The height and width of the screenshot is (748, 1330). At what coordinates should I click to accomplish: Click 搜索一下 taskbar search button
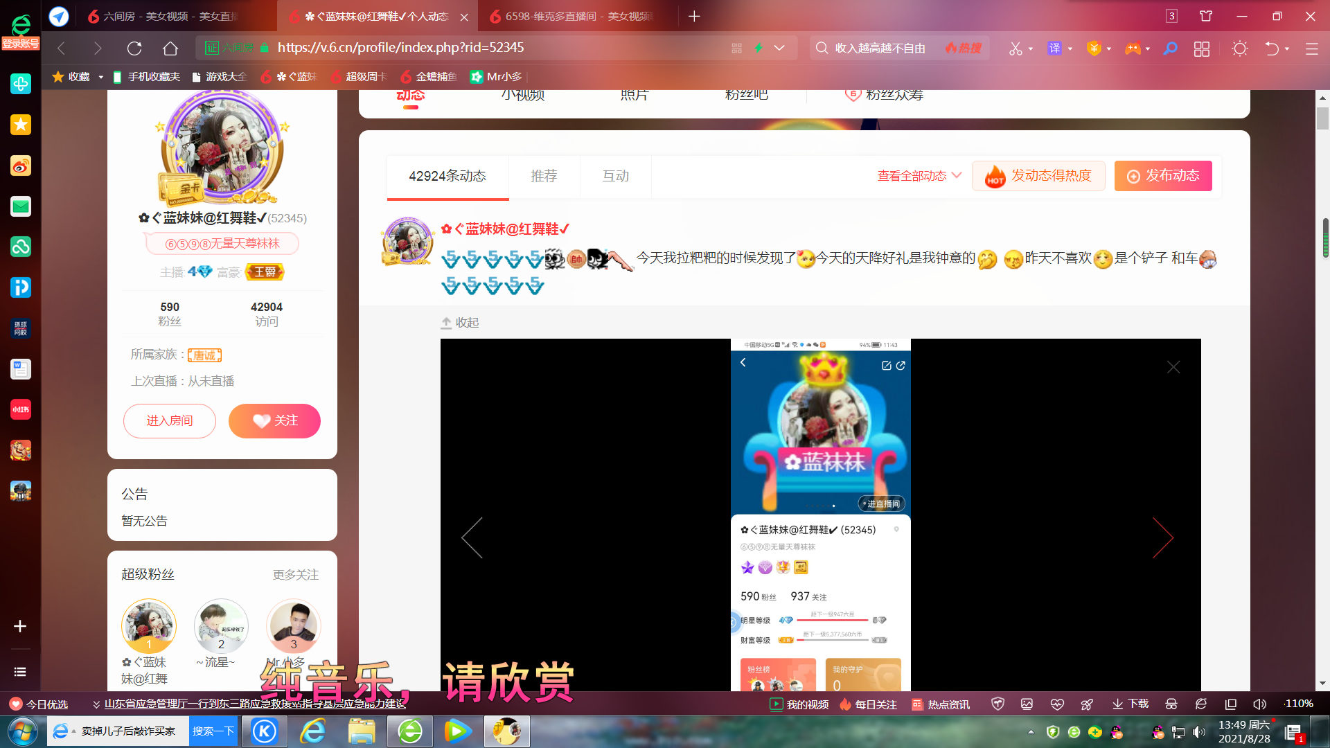(x=213, y=731)
